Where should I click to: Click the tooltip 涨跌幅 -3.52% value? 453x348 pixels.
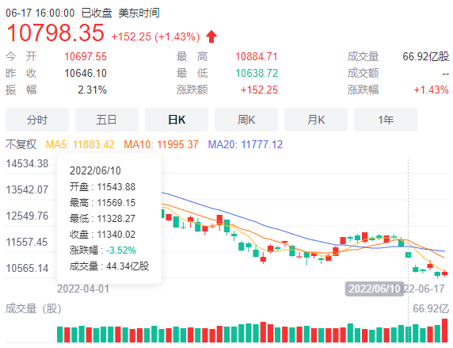(120, 250)
